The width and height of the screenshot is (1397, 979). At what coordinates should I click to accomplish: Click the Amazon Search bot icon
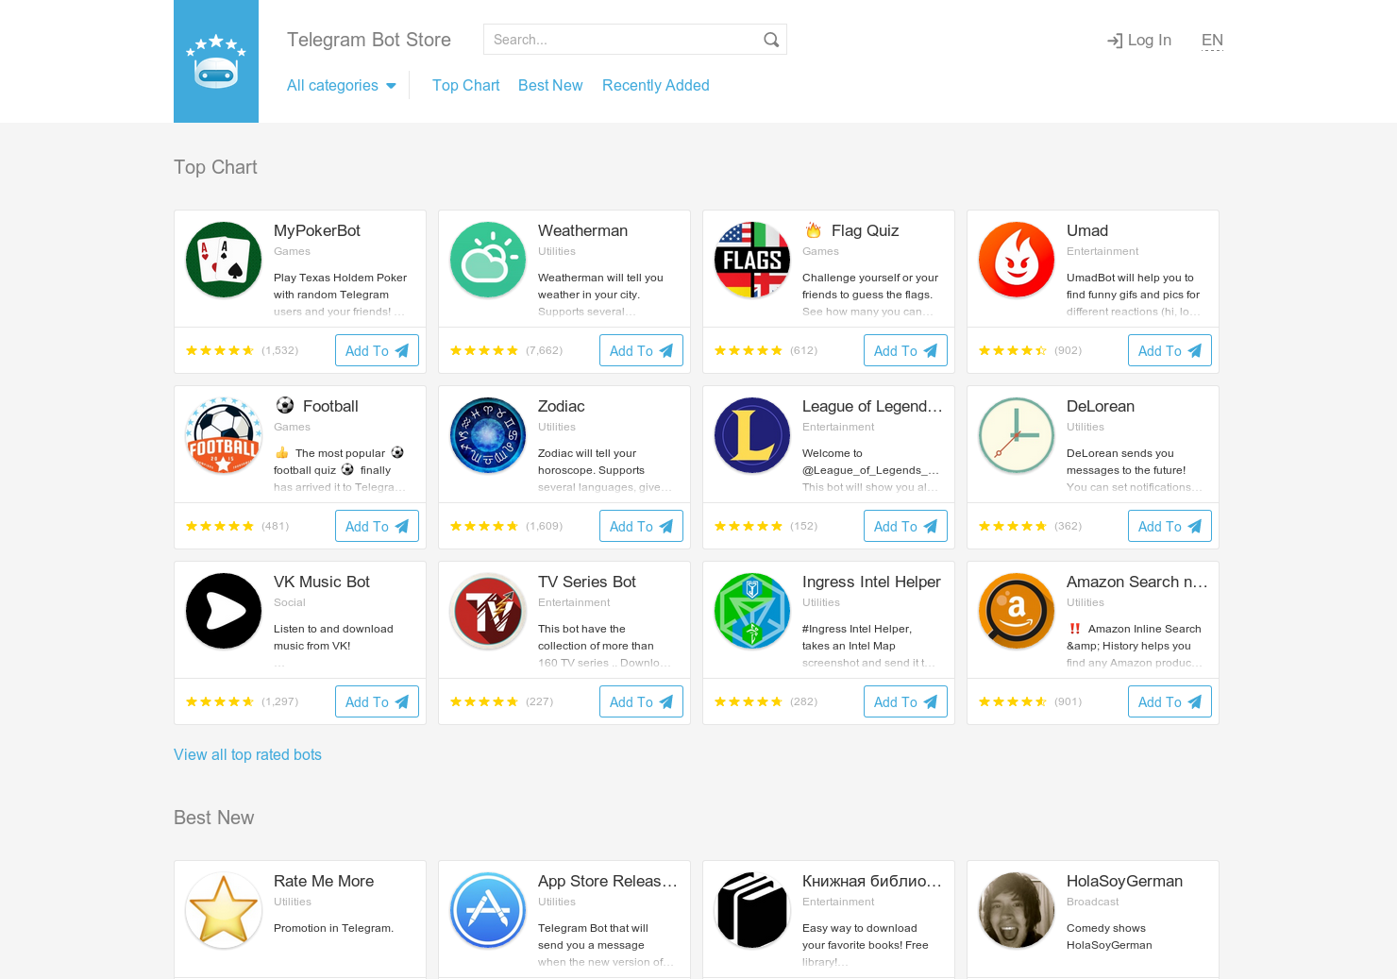pyautogui.click(x=1016, y=611)
